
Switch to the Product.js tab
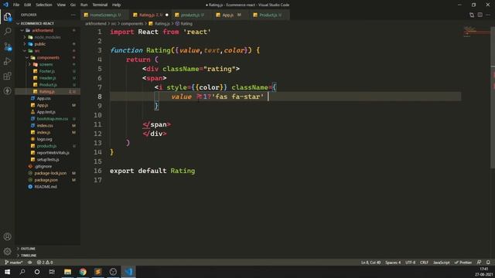270,15
